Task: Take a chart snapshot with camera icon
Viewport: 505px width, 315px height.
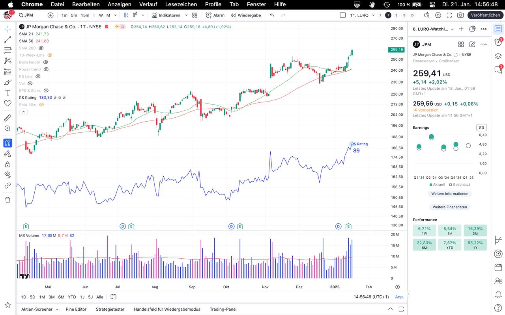Action: 460,15
